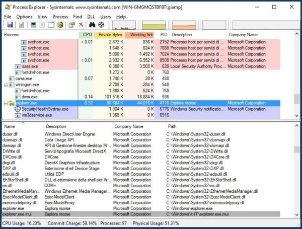Image resolution: width=302 pixels, height=229 pixels.
Task: Sort by the CPU column header
Action: point(87,35)
